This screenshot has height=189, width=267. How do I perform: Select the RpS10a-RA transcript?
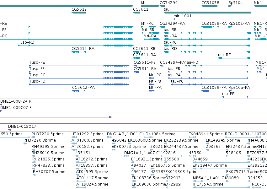coord(230,27)
